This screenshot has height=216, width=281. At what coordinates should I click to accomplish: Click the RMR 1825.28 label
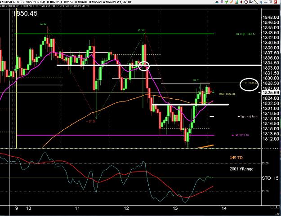[x=227, y=94]
